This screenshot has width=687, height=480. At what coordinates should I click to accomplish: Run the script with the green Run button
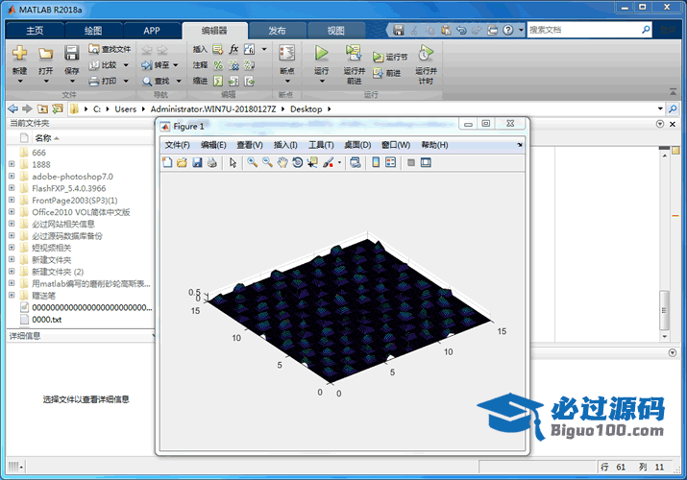click(322, 53)
